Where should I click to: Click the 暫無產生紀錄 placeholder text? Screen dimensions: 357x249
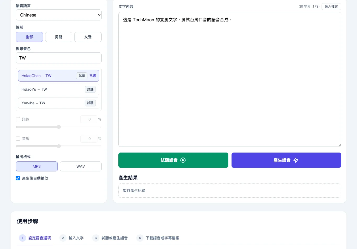tap(134, 191)
